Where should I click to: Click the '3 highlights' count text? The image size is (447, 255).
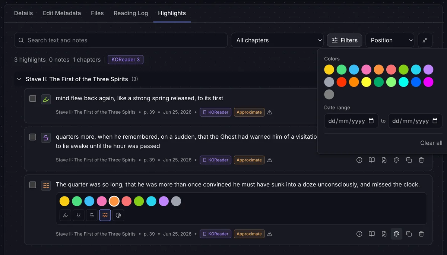30,60
